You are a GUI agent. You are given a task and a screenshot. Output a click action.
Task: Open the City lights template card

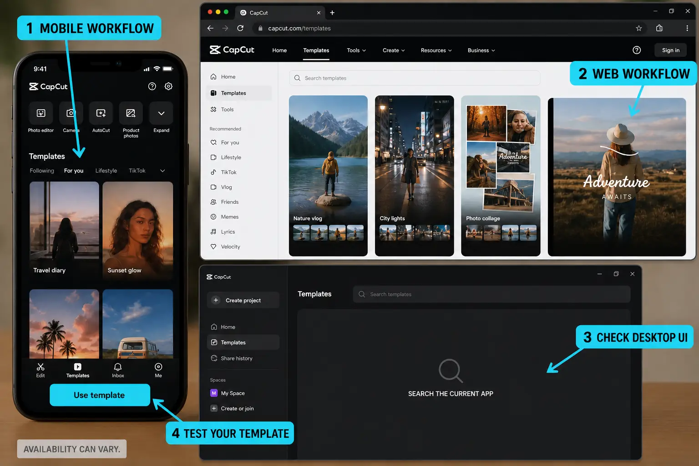(414, 176)
